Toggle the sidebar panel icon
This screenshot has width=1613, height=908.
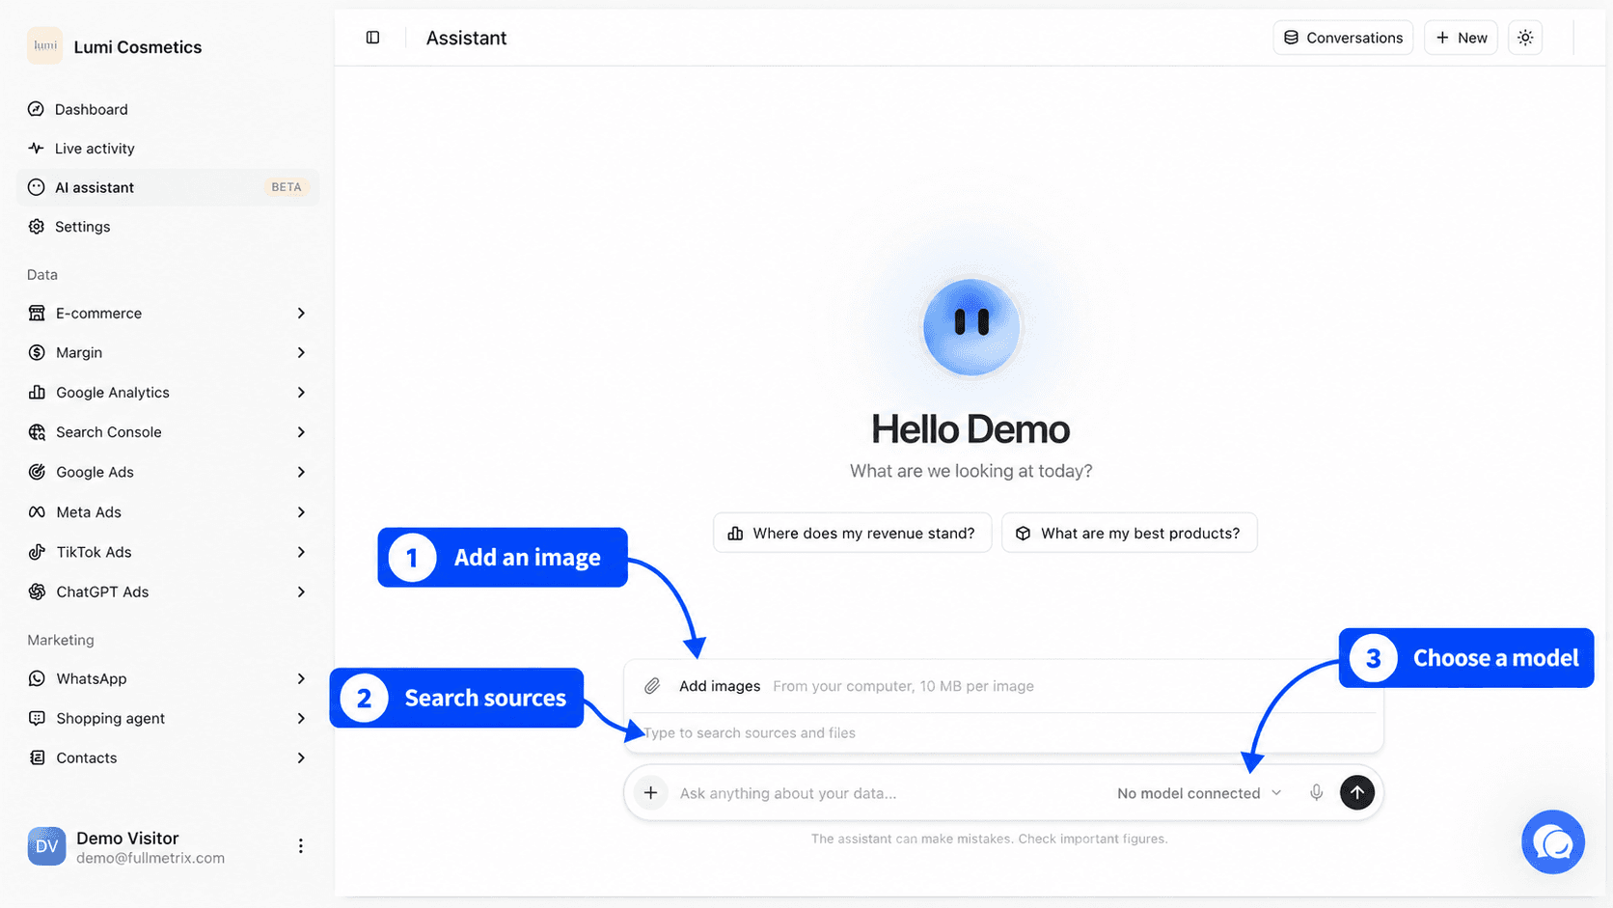click(x=372, y=38)
